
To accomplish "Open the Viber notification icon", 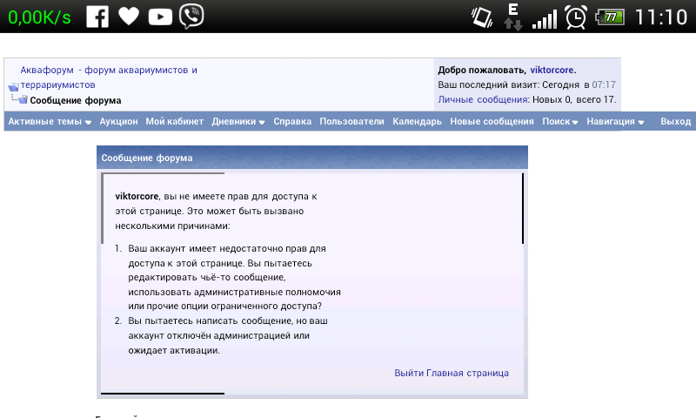I will point(192,17).
